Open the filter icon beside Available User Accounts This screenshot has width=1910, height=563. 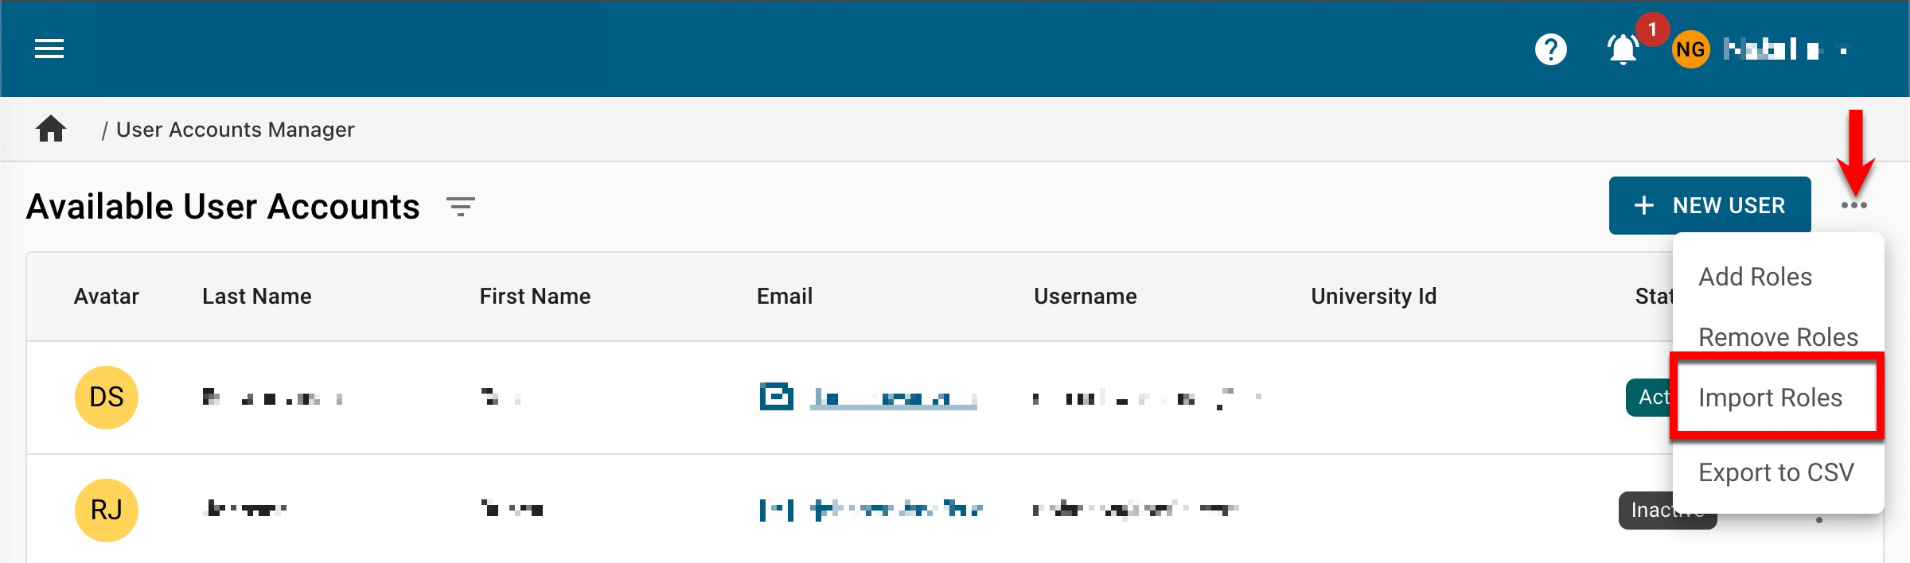point(460,207)
